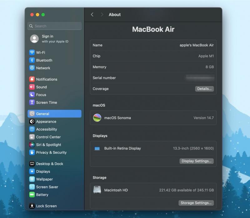Click the Wi-Fi icon in sidebar
Image resolution: width=250 pixels, height=218 pixels.
pos(32,52)
